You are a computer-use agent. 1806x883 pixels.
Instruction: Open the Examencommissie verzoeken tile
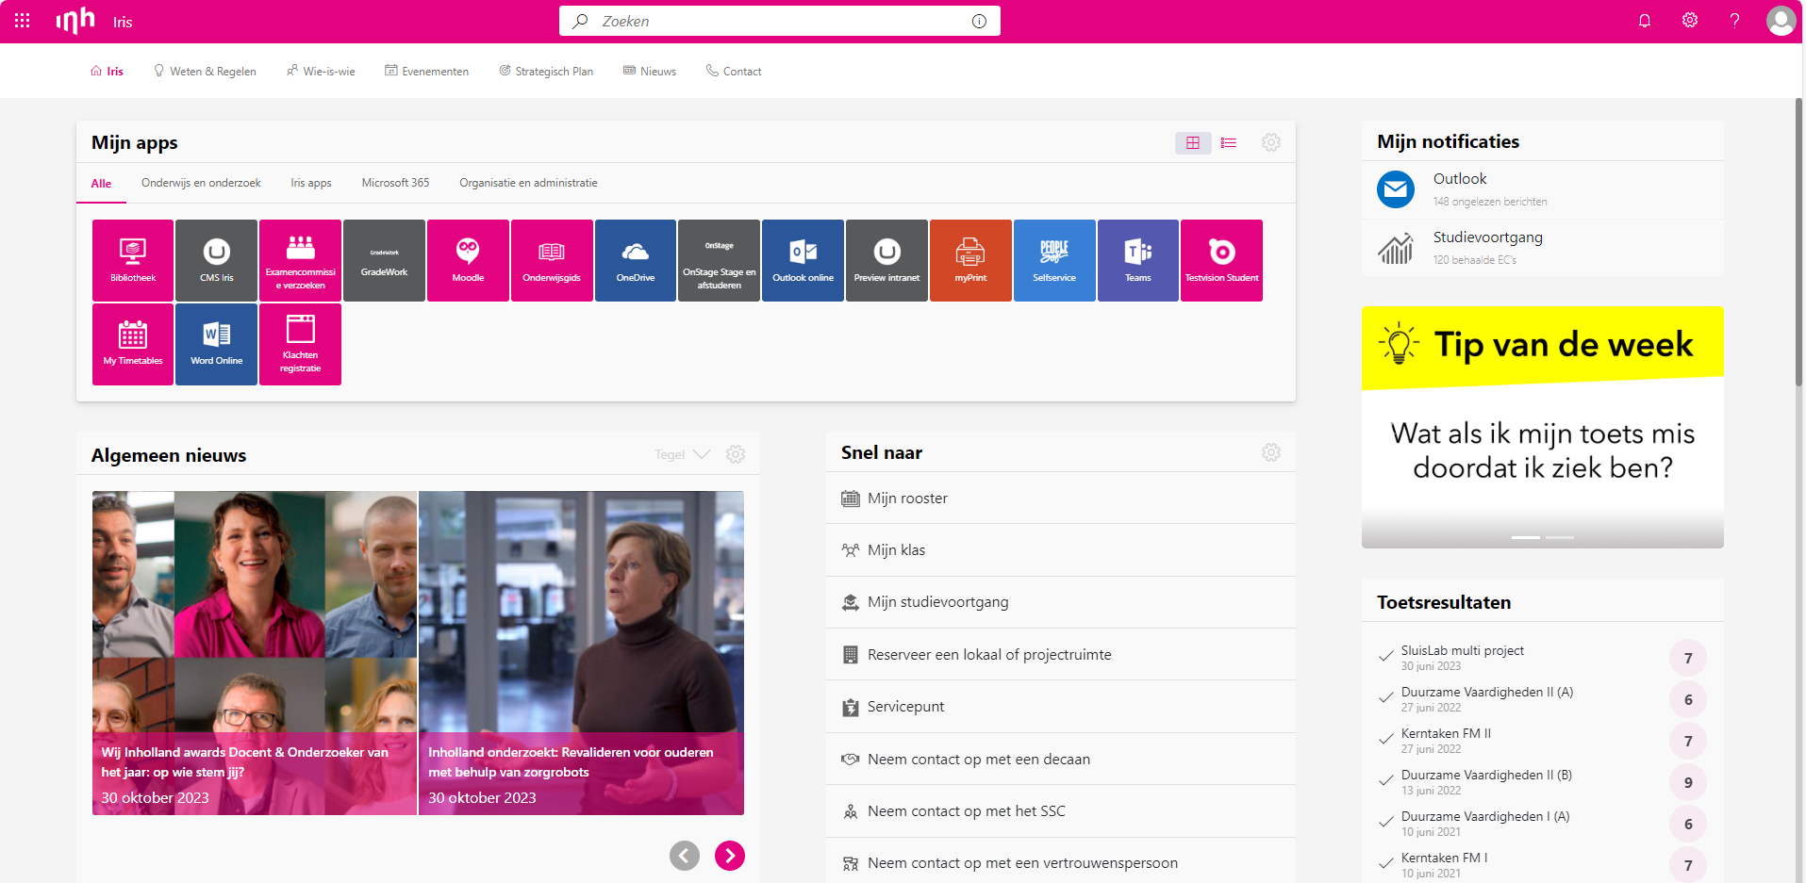(301, 260)
